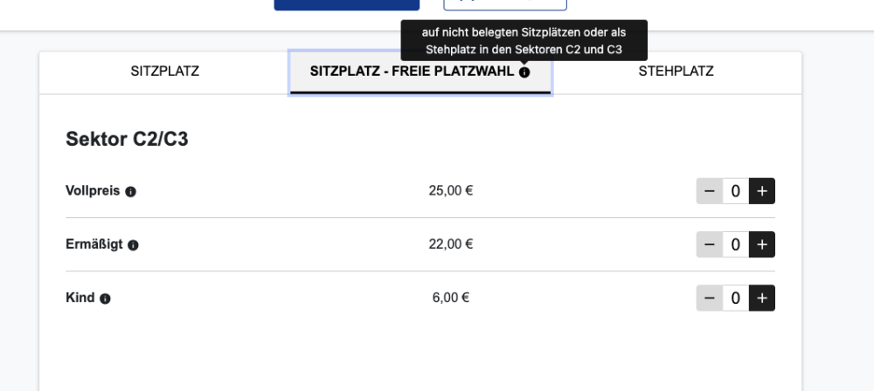
Task: Select the Stehplatz tab
Action: 676,72
